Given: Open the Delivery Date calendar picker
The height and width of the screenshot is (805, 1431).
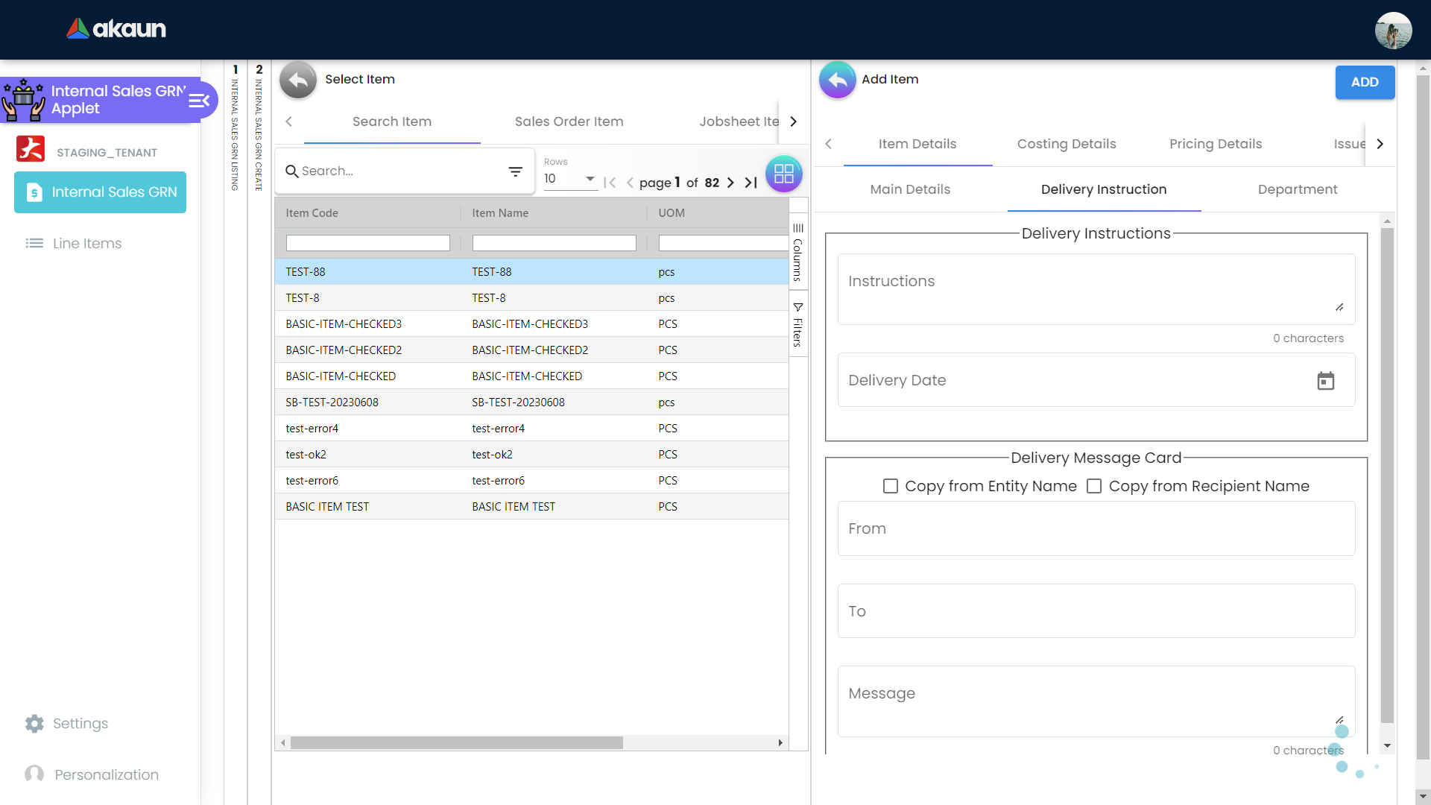Looking at the screenshot, I should pyautogui.click(x=1325, y=381).
